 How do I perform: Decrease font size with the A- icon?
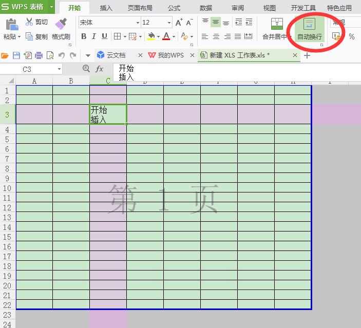[x=189, y=22]
